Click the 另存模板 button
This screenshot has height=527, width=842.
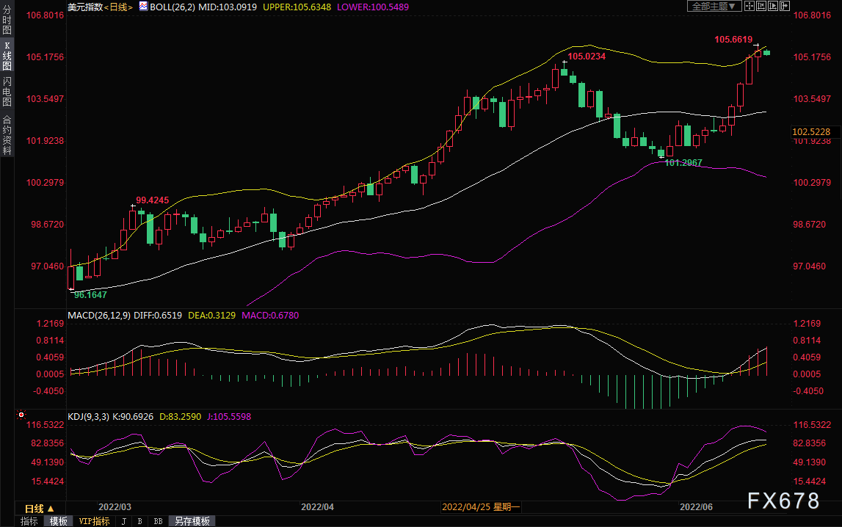(x=192, y=521)
